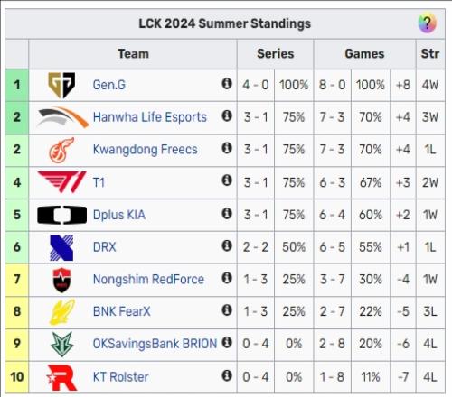The image size is (452, 397).
Task: Click the KT Rolster red R logo
Action: [61, 377]
